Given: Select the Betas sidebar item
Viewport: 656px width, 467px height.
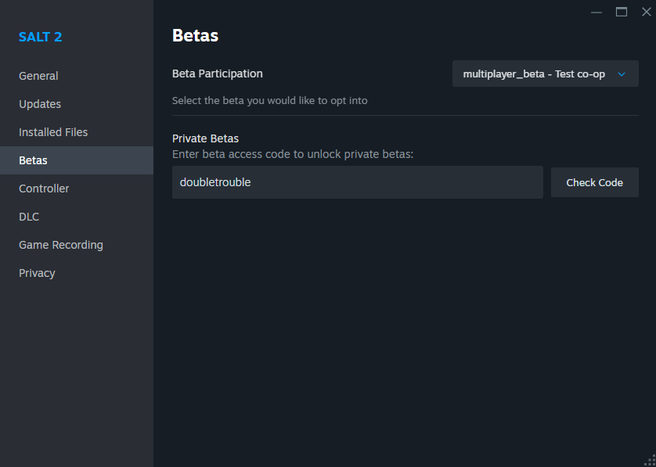Looking at the screenshot, I should 33,160.
